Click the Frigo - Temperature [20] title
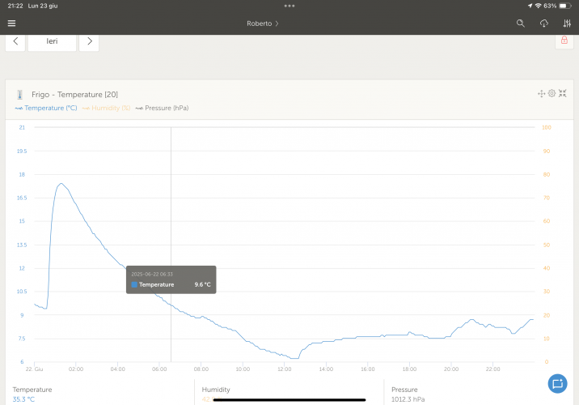This screenshot has height=405, width=579. click(x=74, y=94)
